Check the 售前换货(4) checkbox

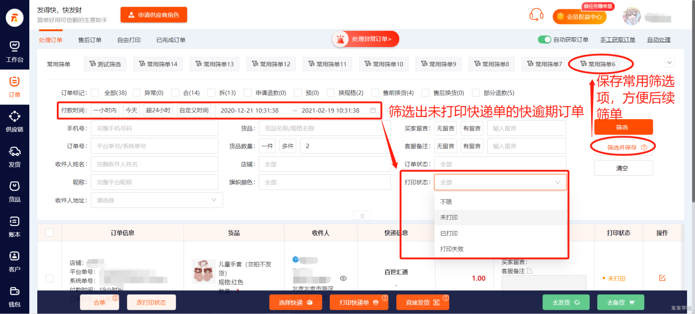pyautogui.click(x=375, y=93)
